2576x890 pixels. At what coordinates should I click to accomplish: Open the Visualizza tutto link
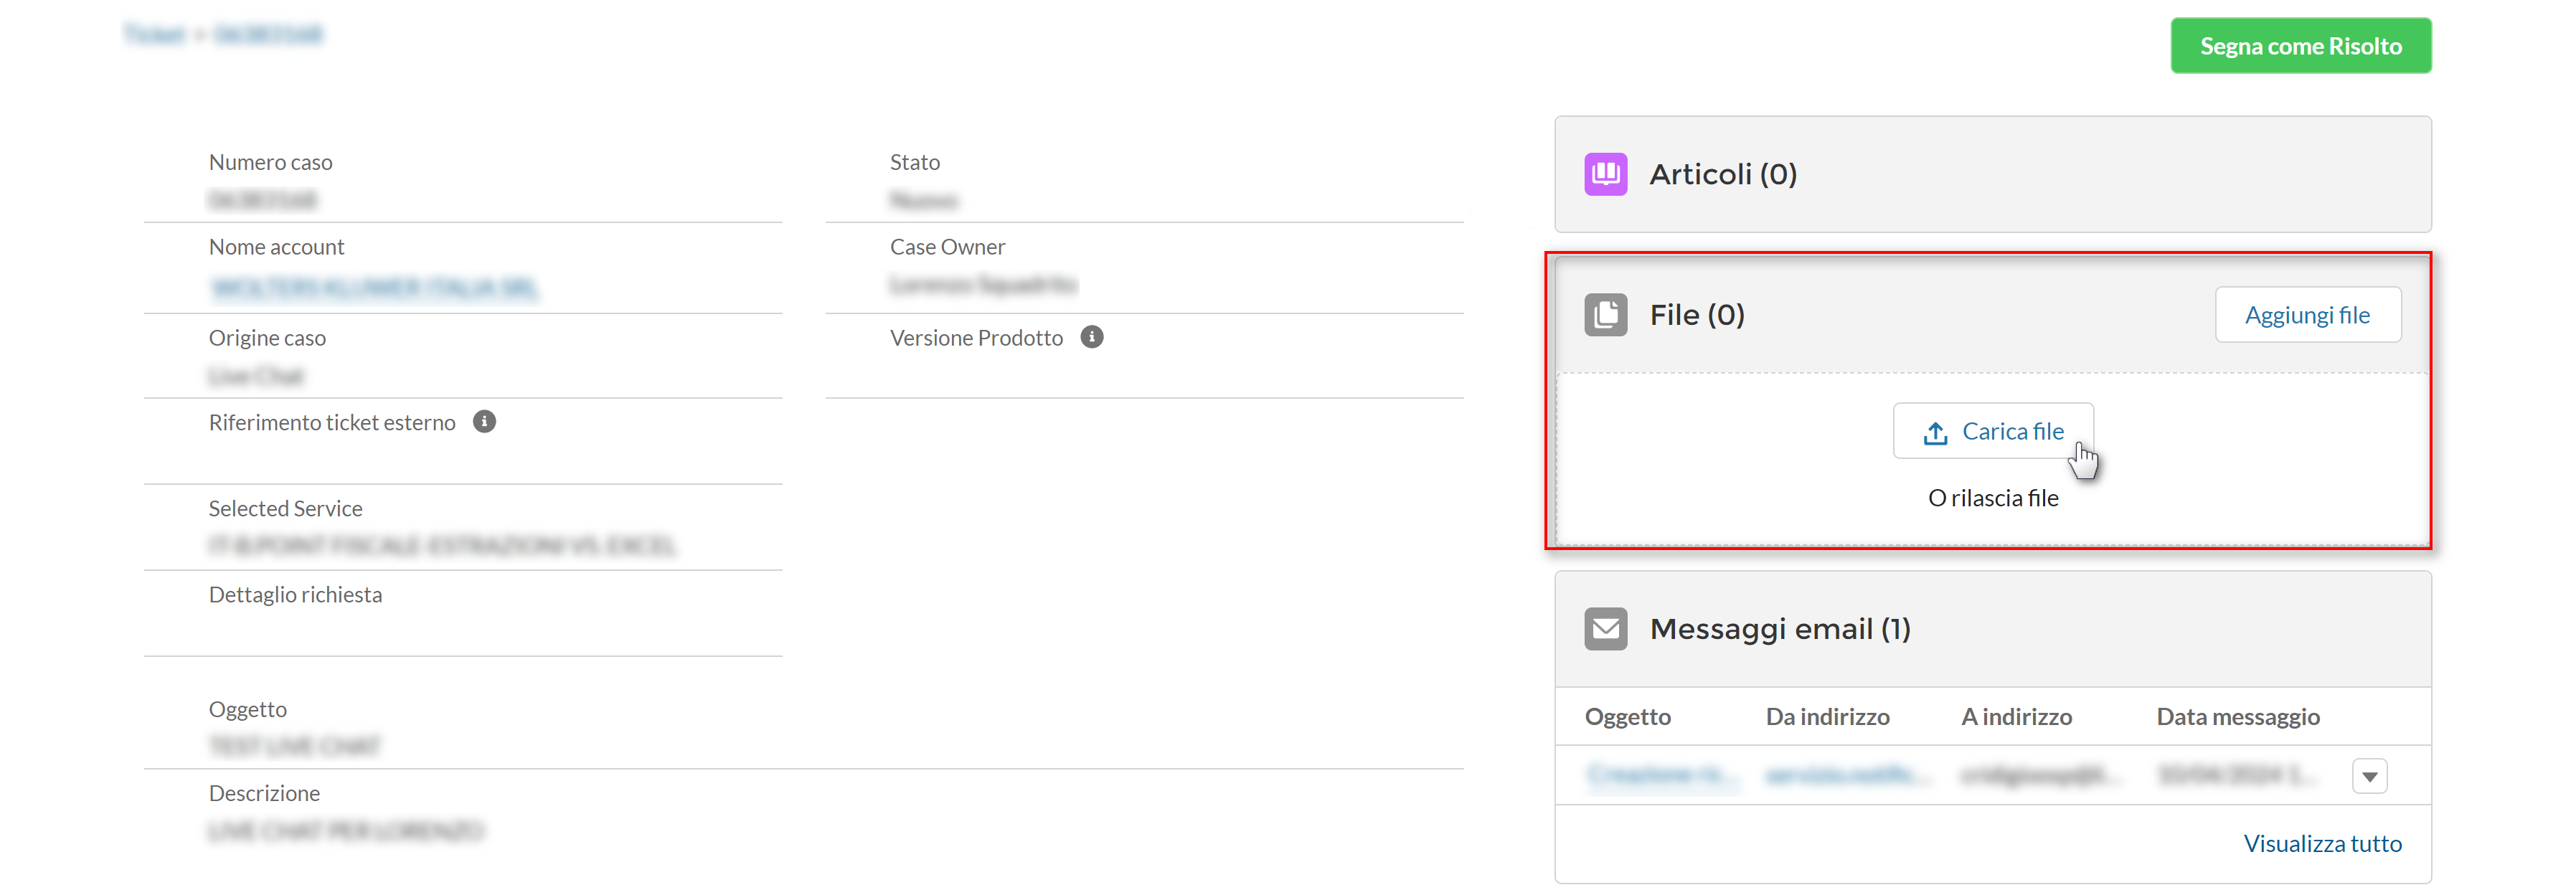pyautogui.click(x=2322, y=843)
